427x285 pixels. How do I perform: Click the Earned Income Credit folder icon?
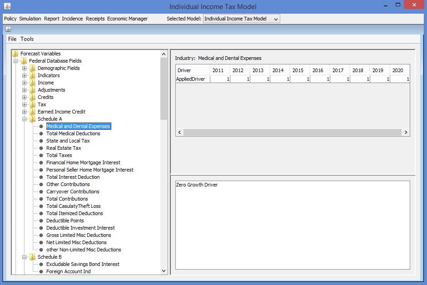(33, 112)
